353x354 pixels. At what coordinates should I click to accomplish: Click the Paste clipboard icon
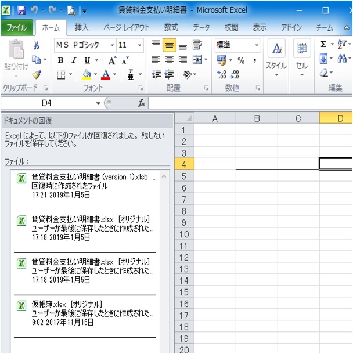16,49
